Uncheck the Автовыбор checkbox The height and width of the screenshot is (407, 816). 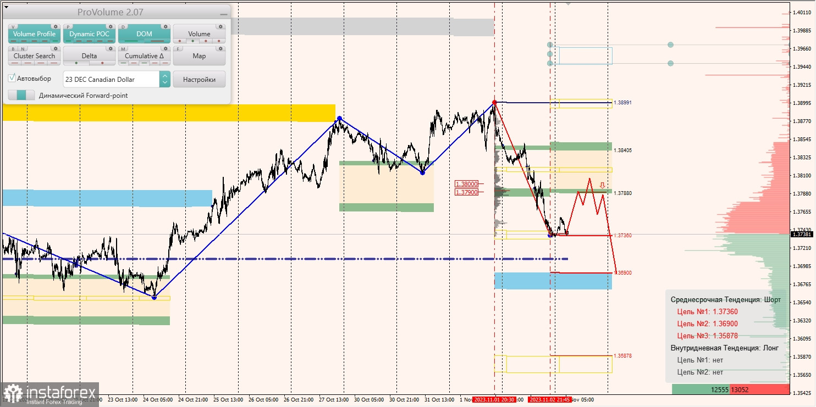tap(12, 78)
